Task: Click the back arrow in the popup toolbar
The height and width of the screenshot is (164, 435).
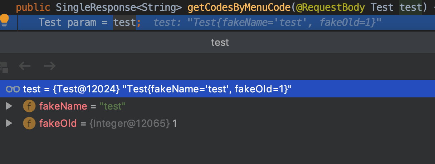Action: (x=25, y=66)
